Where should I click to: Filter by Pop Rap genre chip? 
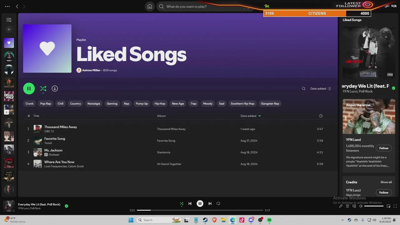(46, 103)
